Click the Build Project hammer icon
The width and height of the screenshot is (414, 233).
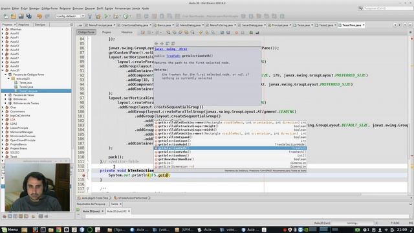tap(90, 16)
